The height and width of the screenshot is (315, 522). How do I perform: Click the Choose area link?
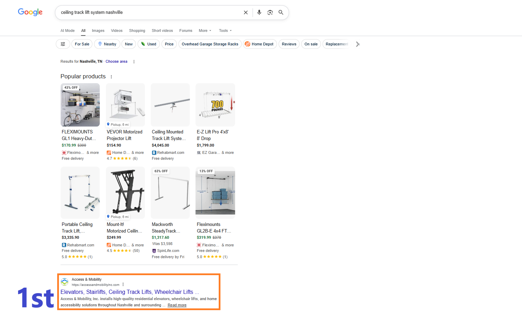click(x=116, y=61)
